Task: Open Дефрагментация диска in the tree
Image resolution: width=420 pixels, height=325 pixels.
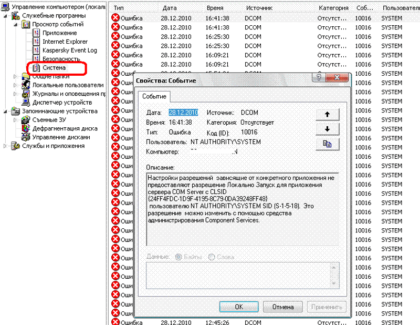Action: (x=65, y=128)
